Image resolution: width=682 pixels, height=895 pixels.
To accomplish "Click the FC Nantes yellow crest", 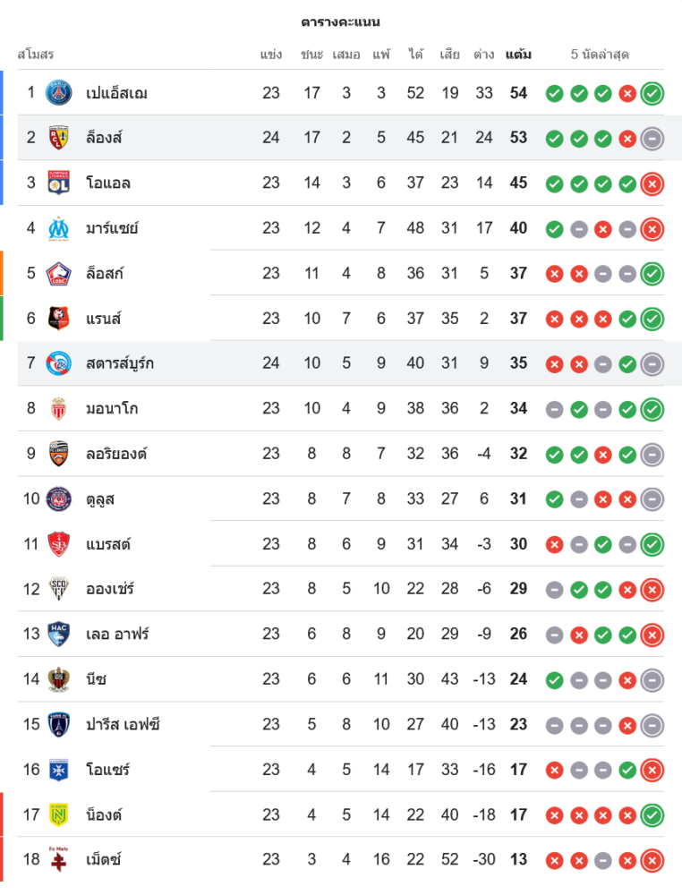I will tap(59, 814).
